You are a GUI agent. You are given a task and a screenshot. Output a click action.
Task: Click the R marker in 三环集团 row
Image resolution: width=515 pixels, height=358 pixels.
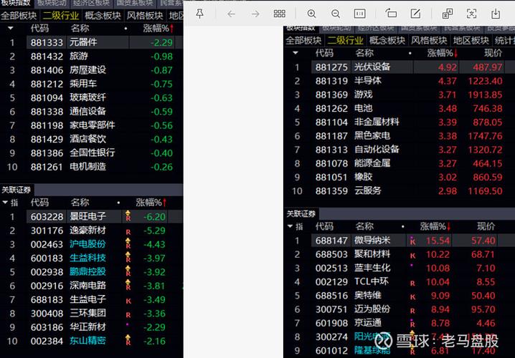(128, 315)
